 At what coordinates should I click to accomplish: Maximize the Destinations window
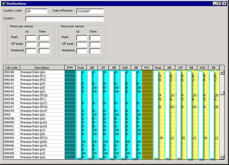(220, 3)
